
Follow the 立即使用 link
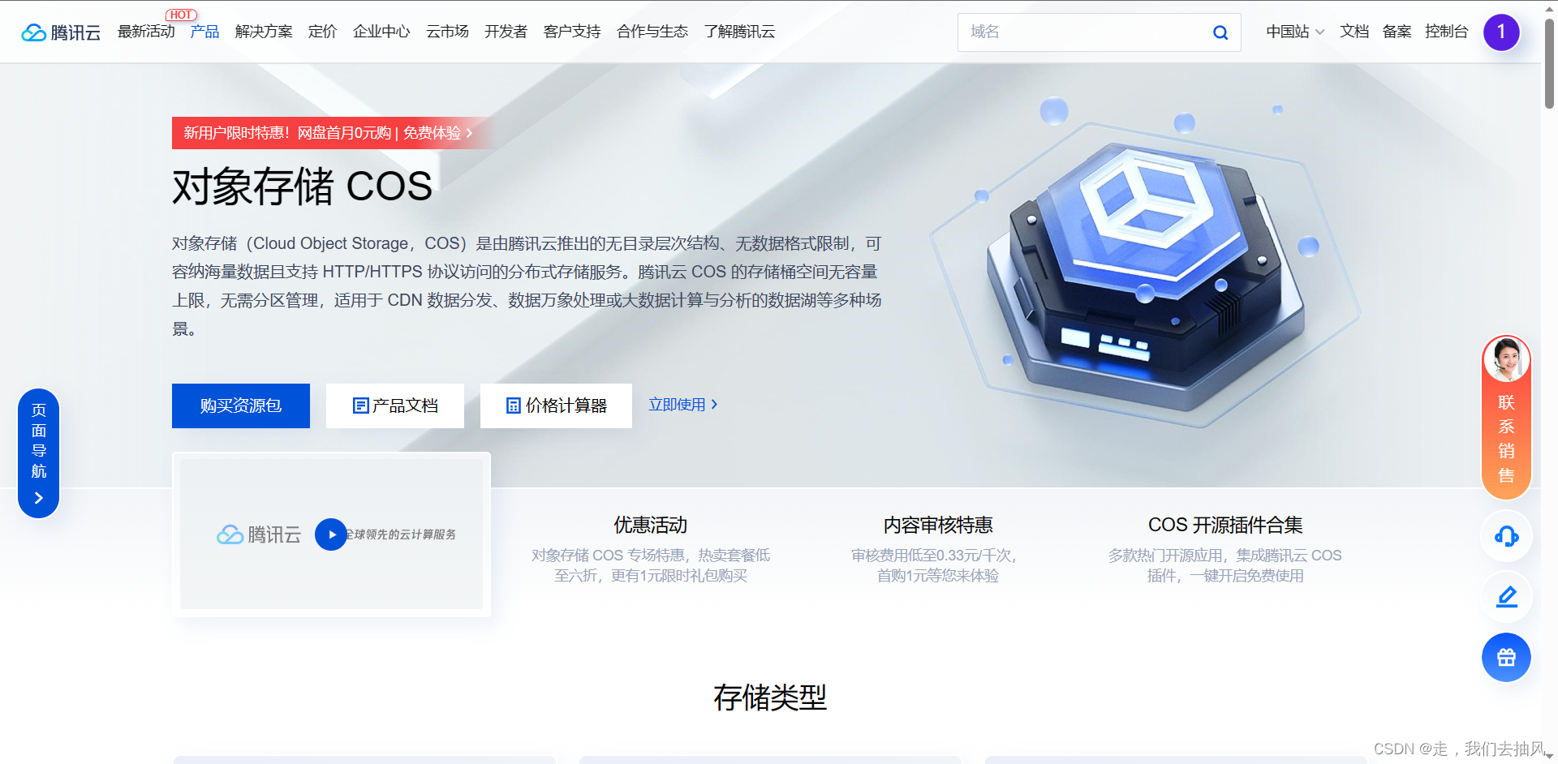coord(678,404)
